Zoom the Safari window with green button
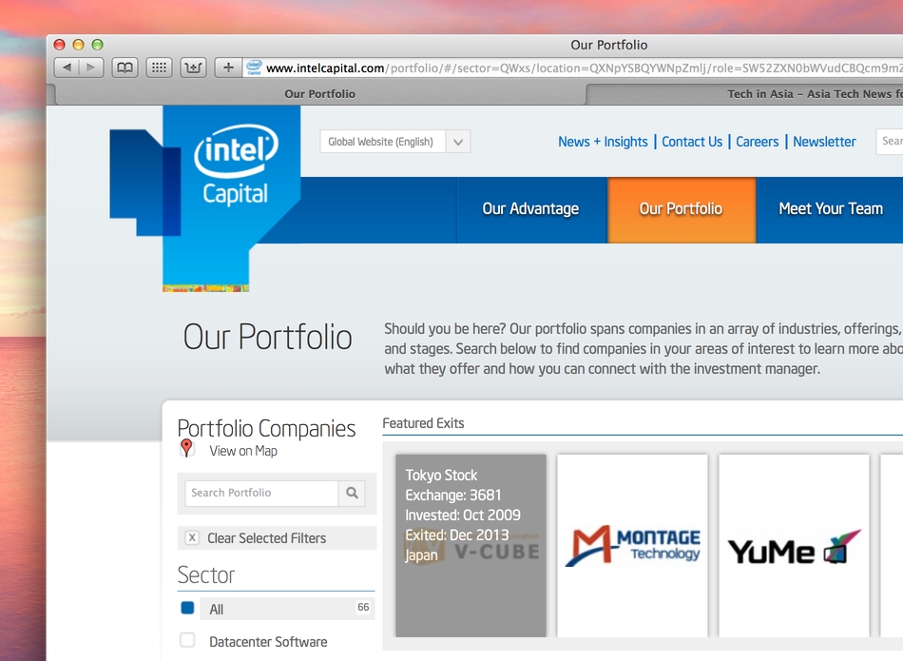 (97, 45)
